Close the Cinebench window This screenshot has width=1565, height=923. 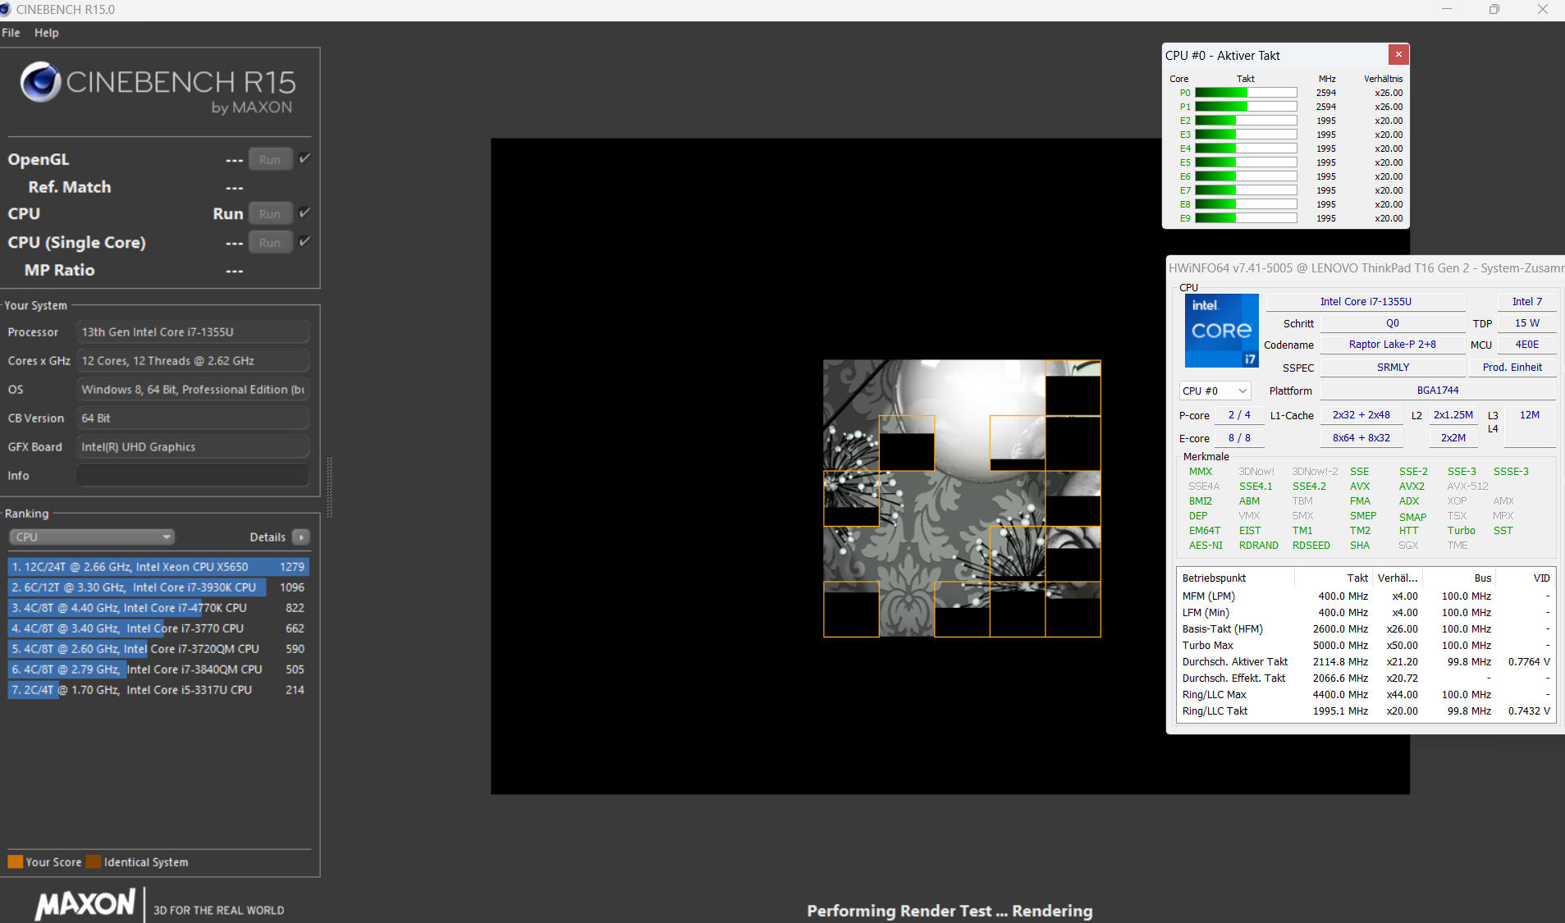tap(1542, 10)
